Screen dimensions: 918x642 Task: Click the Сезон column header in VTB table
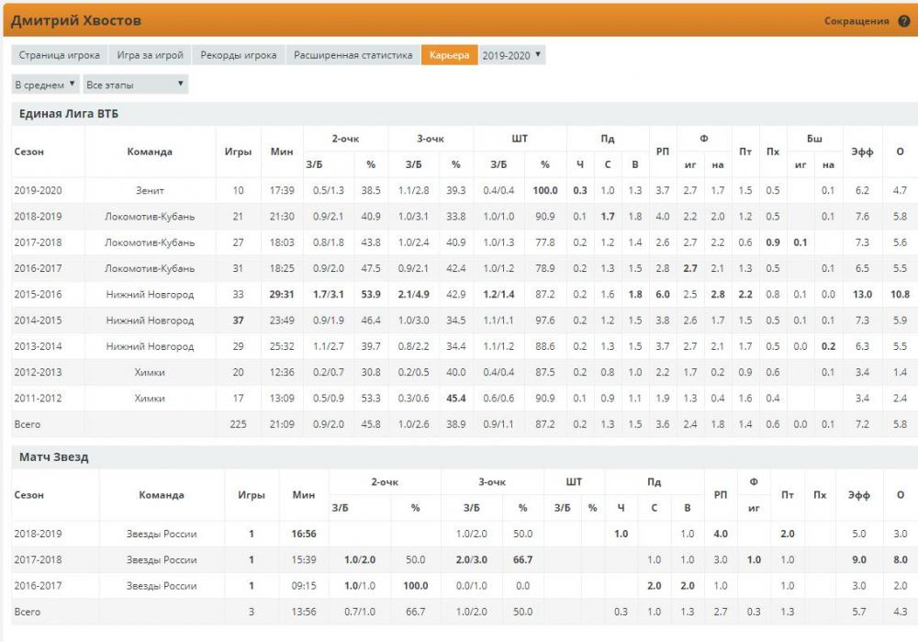[29, 152]
